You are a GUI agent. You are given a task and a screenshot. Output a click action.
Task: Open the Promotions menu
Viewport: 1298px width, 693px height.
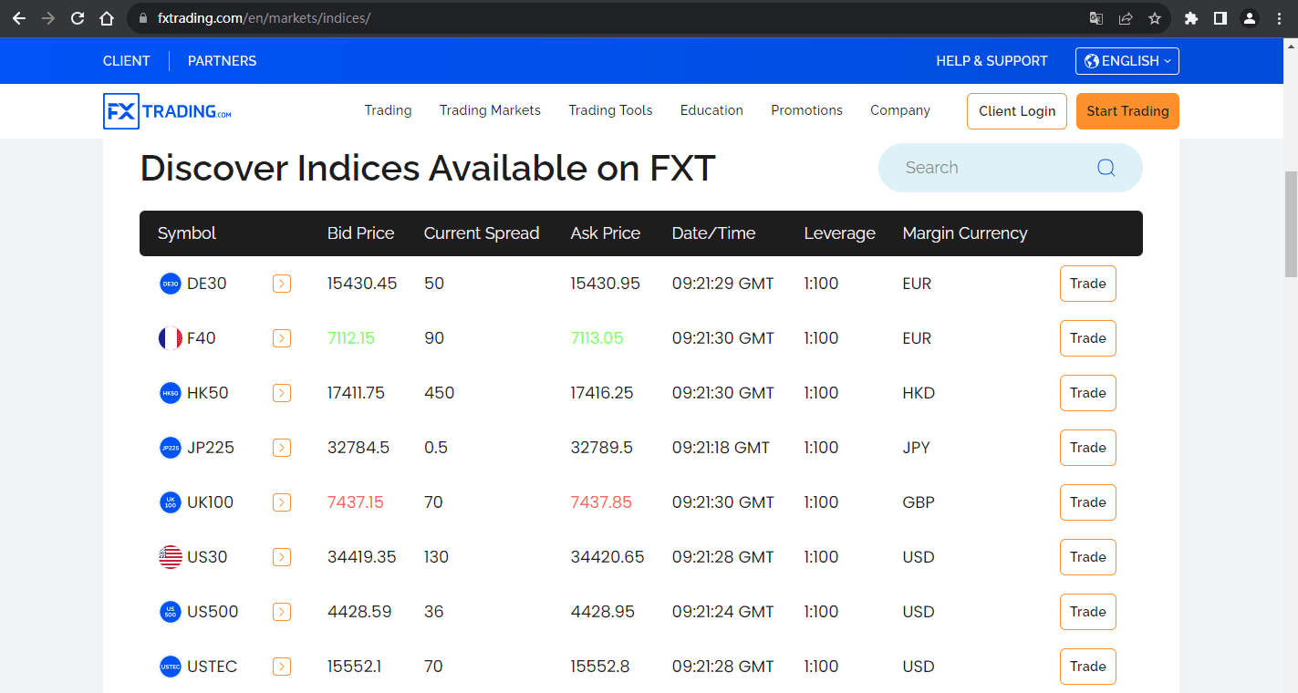point(806,110)
